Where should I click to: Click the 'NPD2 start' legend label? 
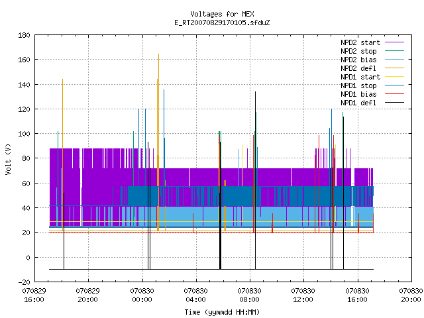[360, 42]
